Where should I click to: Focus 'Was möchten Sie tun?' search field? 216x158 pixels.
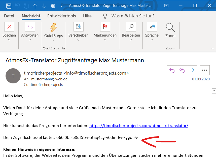tap(133, 16)
